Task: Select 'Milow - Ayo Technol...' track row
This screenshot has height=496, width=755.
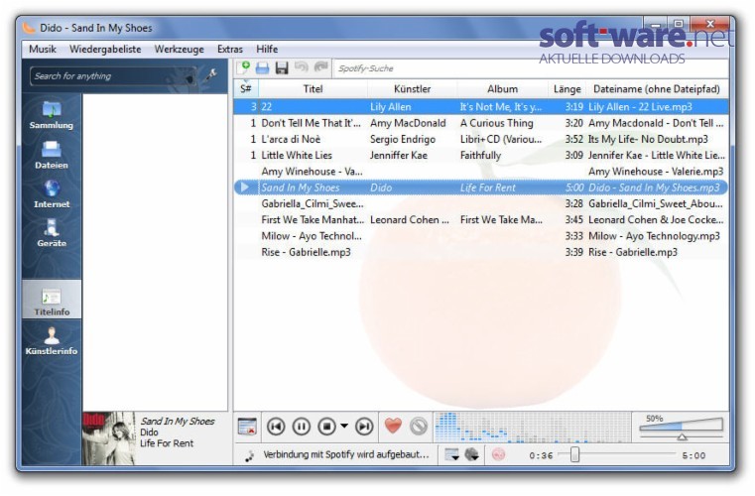Action: click(480, 236)
